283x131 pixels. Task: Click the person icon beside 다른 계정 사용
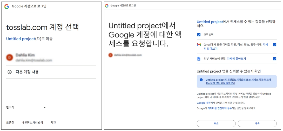(10, 72)
